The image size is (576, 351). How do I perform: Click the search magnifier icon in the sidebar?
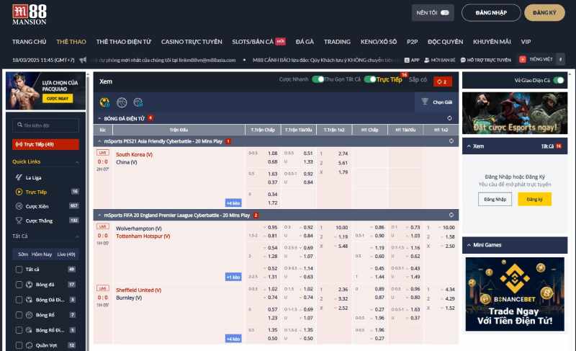(x=20, y=125)
